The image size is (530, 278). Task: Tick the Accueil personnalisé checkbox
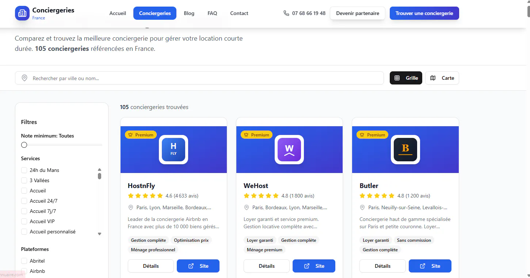point(24,232)
